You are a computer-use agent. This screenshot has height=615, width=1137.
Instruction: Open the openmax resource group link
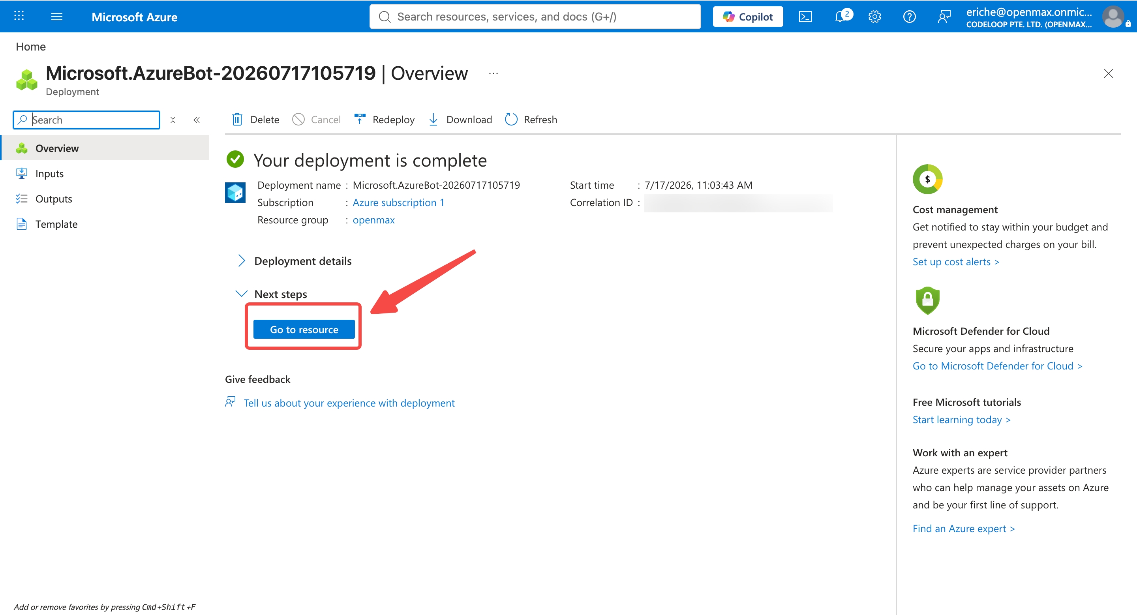(373, 220)
